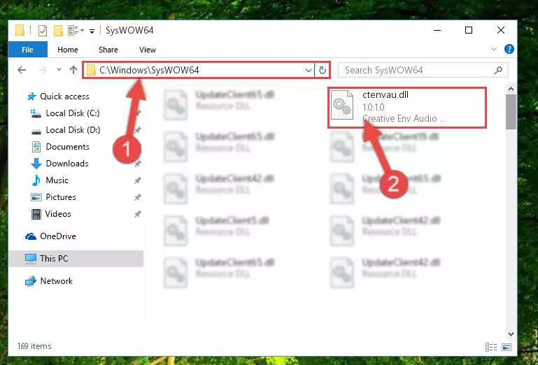Image resolution: width=538 pixels, height=365 pixels.
Task: Open Downloads in the sidebar
Action: click(x=67, y=164)
